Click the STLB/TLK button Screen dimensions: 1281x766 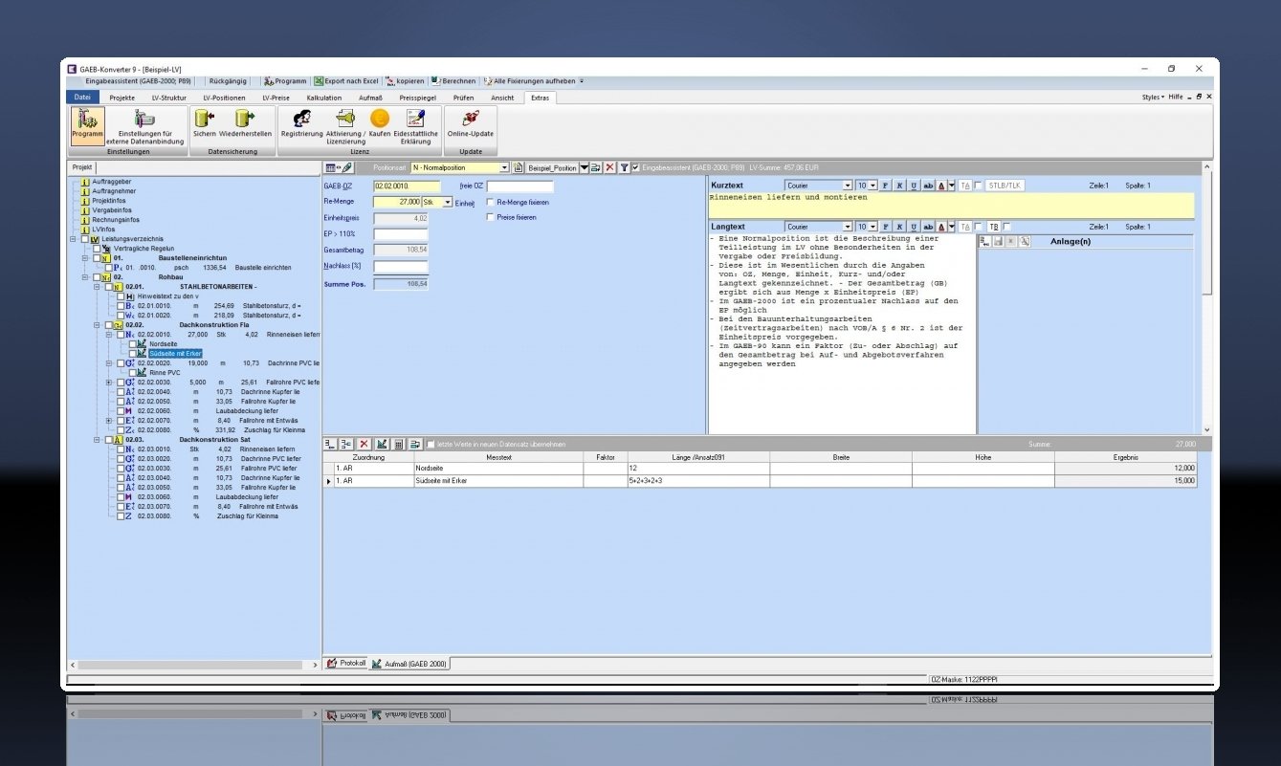coord(1005,186)
